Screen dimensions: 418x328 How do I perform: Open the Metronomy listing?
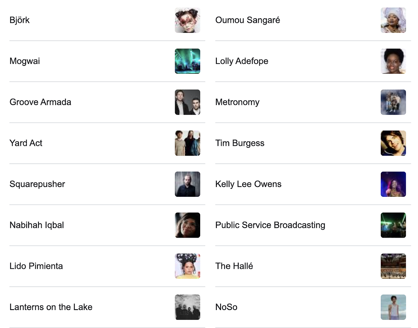coord(237,102)
